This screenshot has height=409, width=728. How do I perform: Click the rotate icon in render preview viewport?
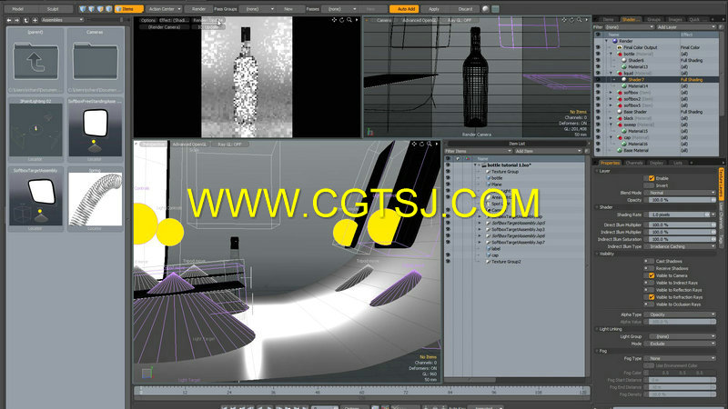click(342, 20)
